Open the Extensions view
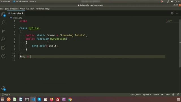 3,48
